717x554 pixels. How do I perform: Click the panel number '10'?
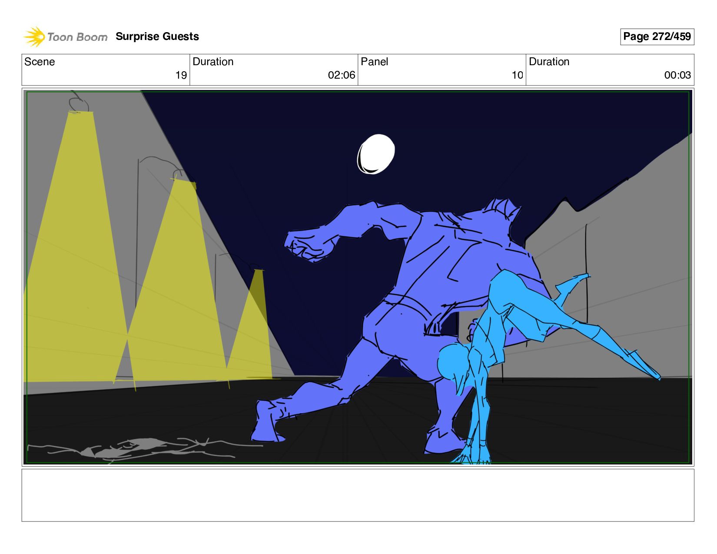coord(517,75)
